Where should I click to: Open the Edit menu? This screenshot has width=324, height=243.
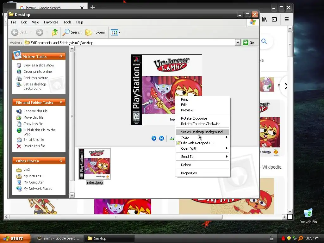coord(24,22)
